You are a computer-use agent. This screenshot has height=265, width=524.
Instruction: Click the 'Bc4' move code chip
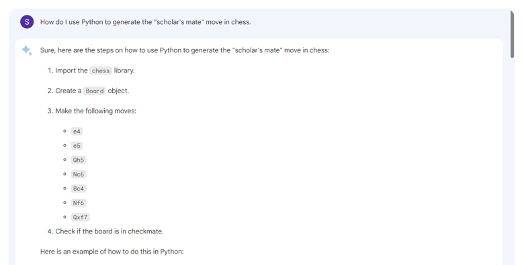click(78, 189)
